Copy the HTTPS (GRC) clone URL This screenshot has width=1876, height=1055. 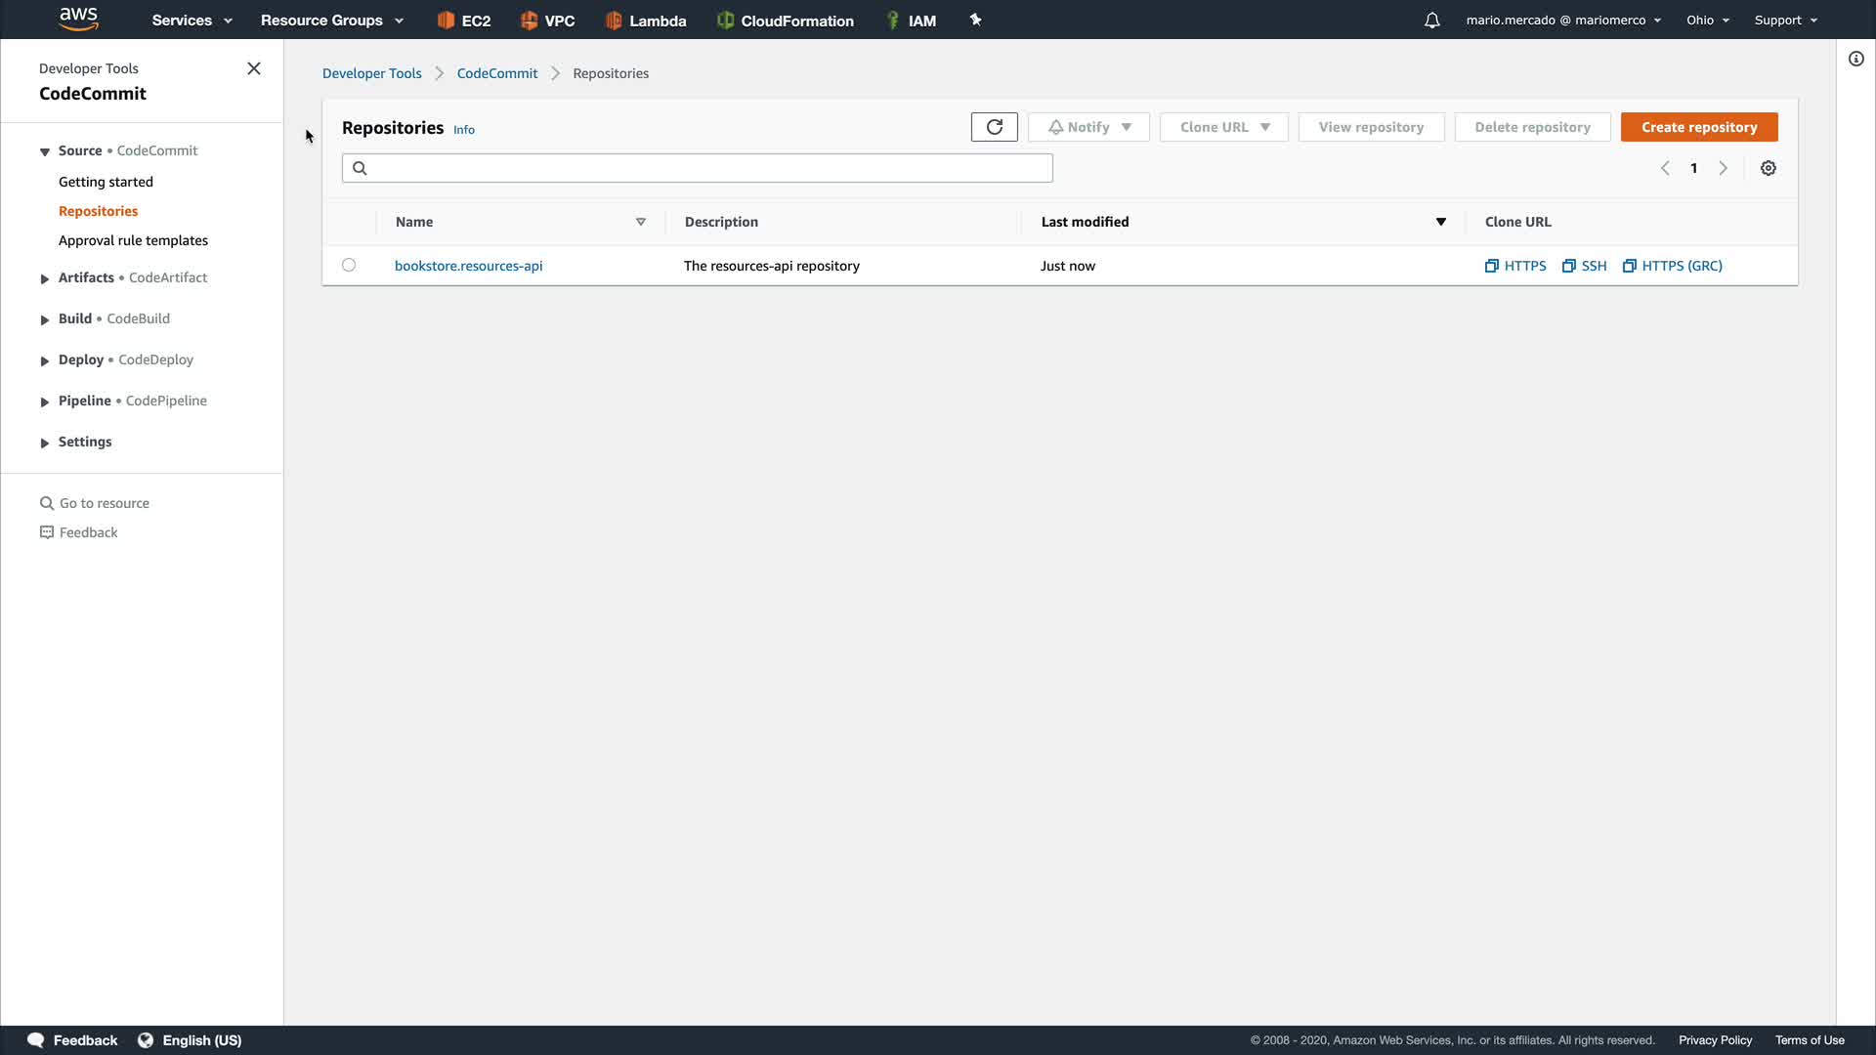1672,266
